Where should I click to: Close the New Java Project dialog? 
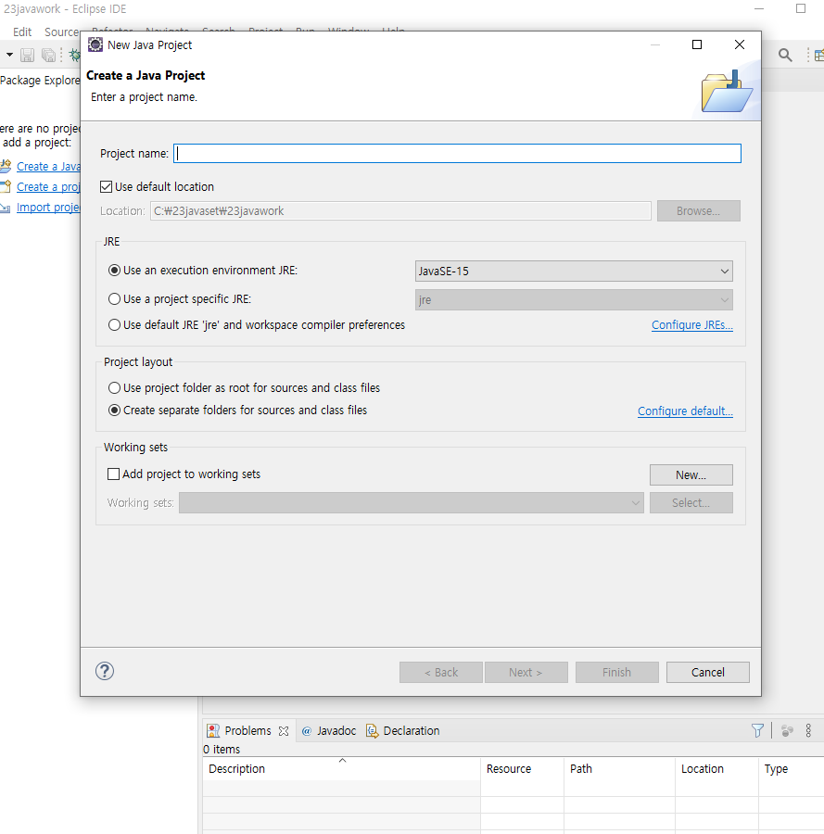[x=740, y=44]
